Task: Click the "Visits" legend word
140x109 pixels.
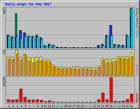Action: coord(137,59)
